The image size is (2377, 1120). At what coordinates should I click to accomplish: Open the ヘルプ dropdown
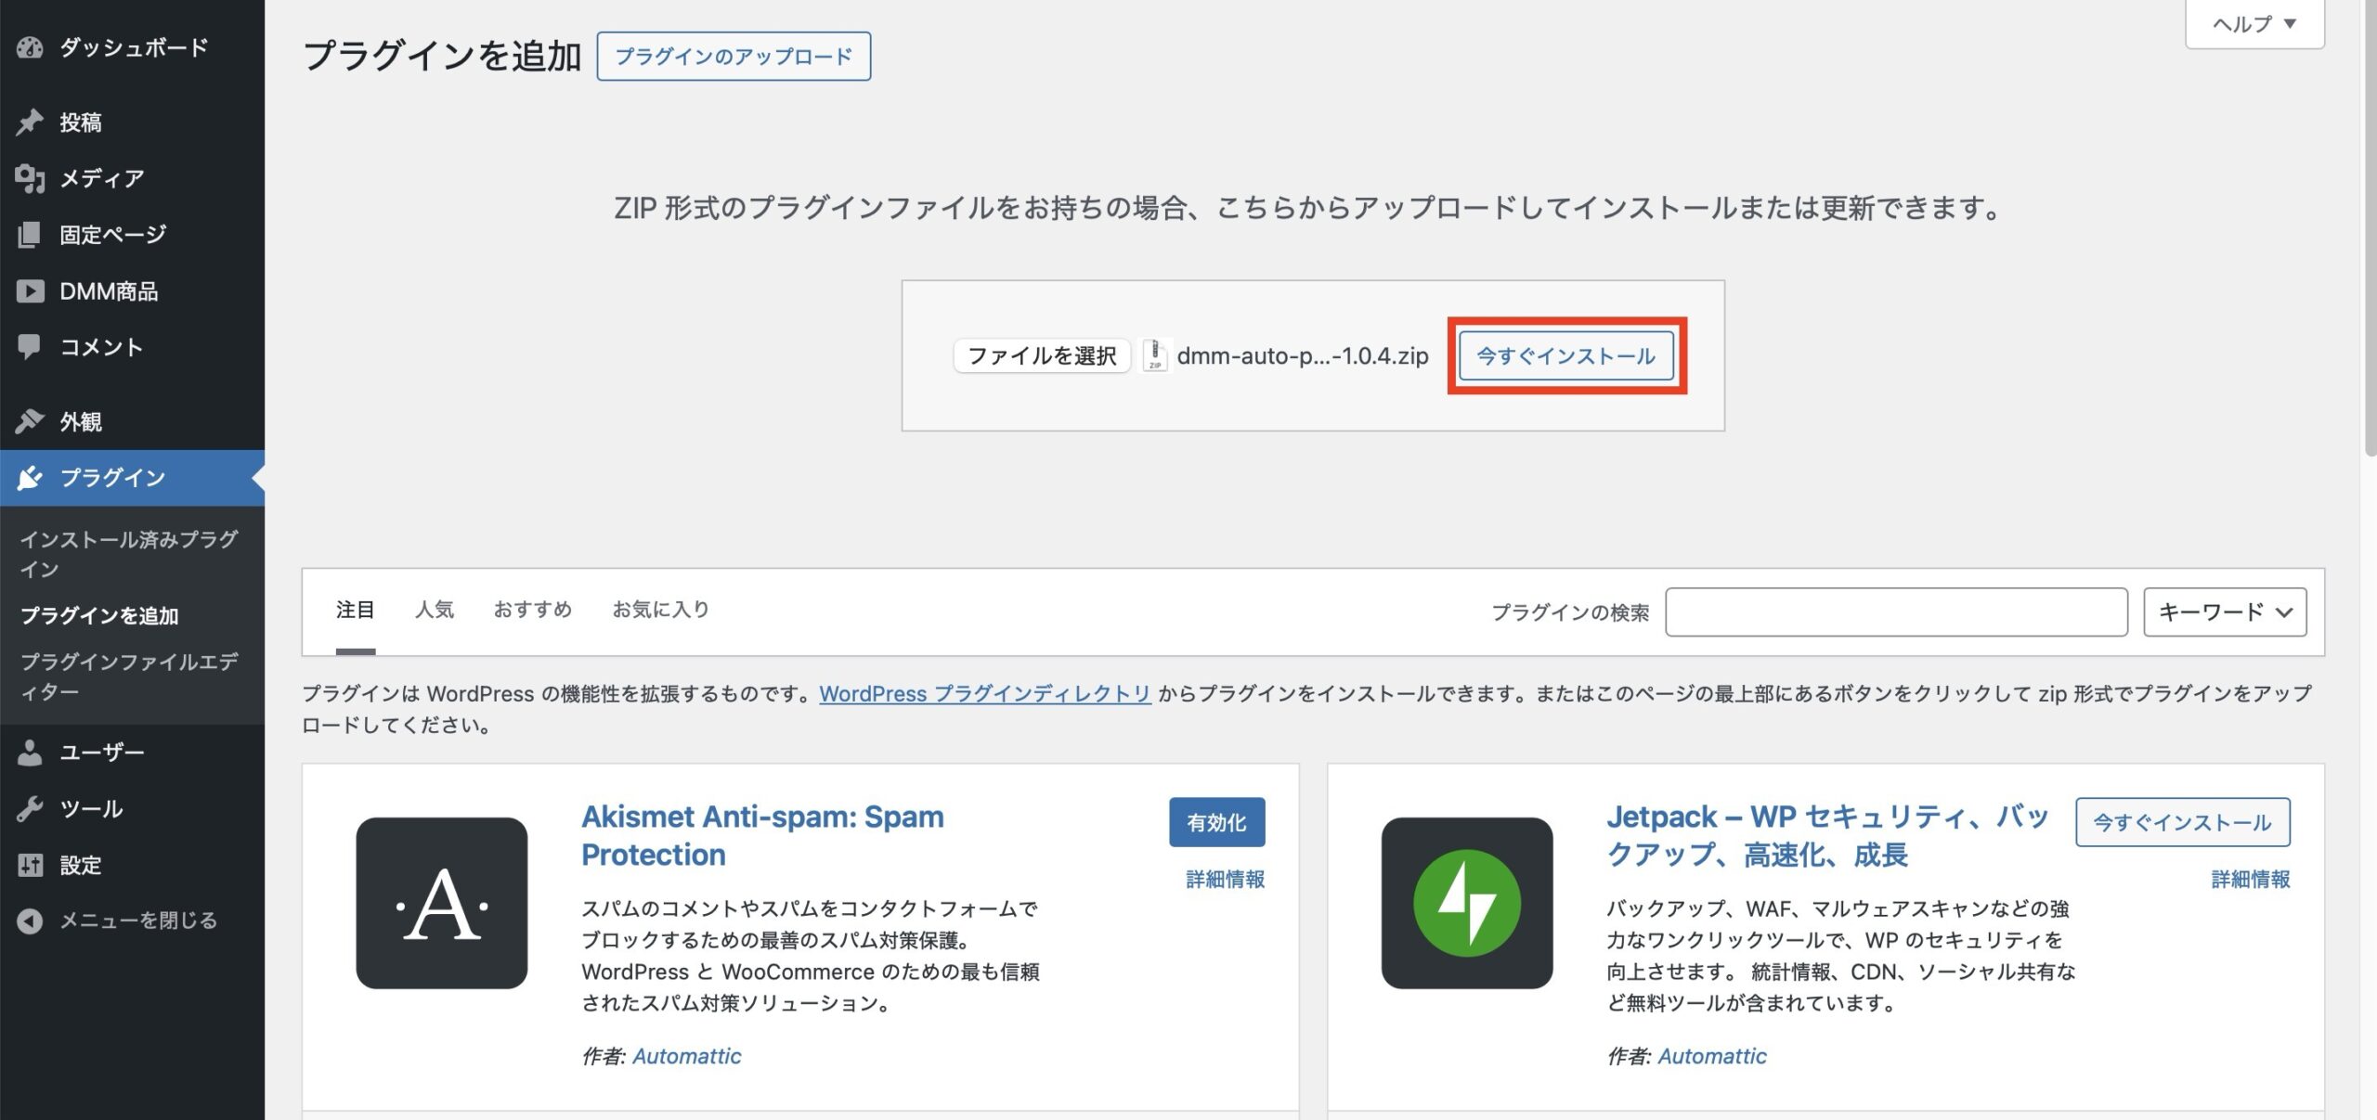(x=2254, y=23)
